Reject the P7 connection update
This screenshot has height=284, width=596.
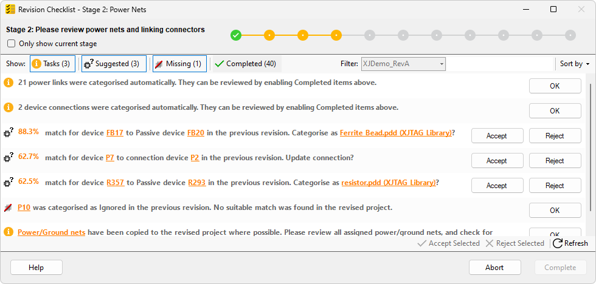click(x=555, y=161)
